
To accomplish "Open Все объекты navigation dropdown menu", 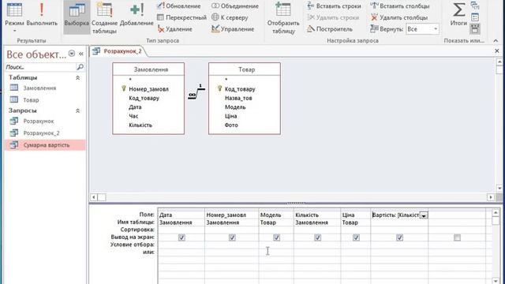I will (72, 54).
